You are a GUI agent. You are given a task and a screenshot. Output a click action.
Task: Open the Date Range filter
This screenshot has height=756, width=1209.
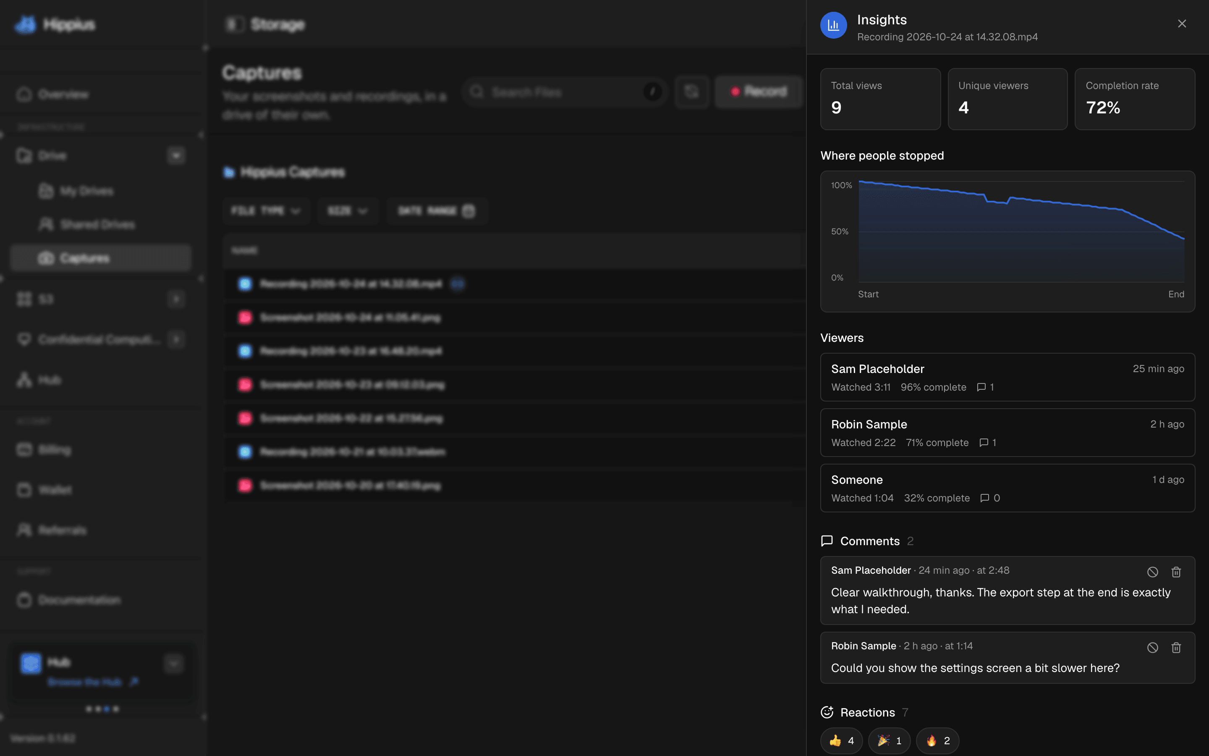pos(437,211)
